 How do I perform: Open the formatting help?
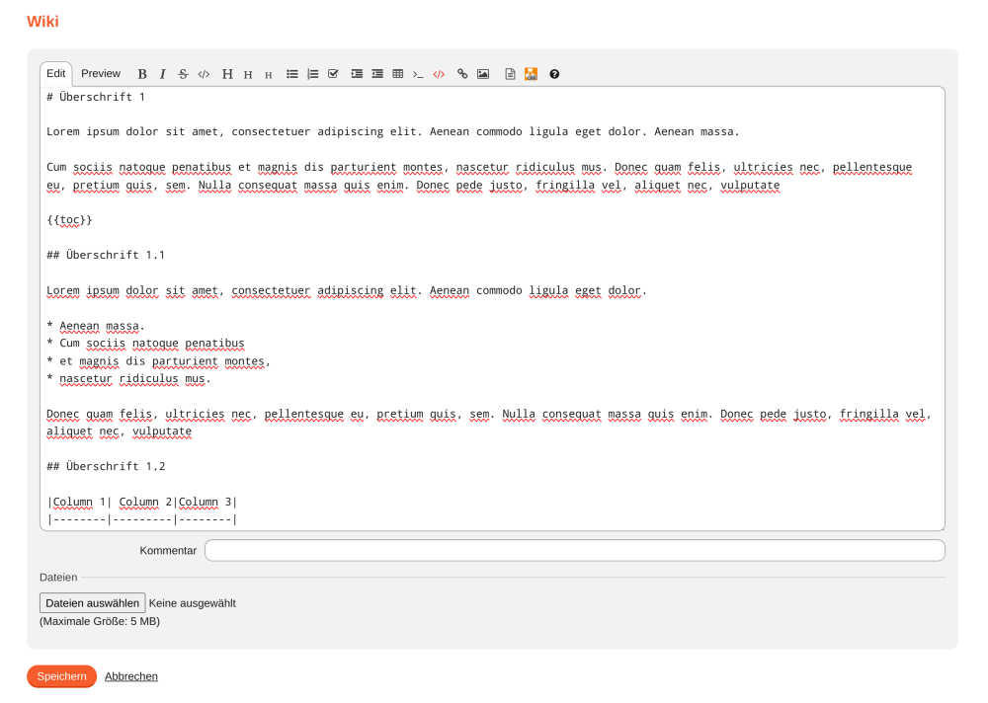(554, 73)
